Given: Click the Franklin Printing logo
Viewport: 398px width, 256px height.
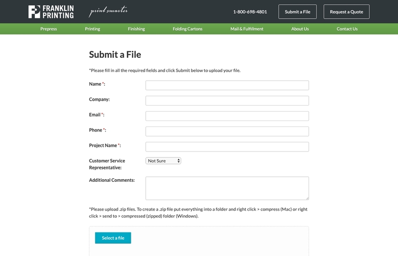Looking at the screenshot, I should (x=51, y=11).
